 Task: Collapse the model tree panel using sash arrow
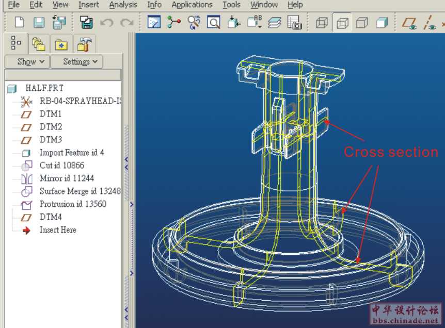coord(127,160)
